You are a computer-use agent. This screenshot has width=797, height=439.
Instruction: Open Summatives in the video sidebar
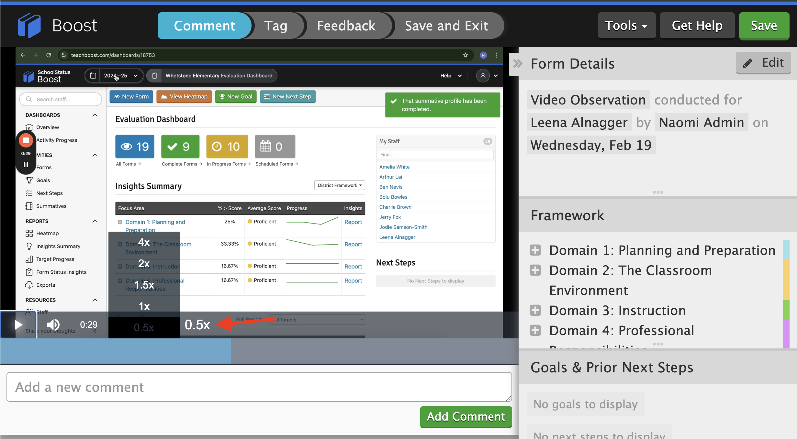(46, 206)
